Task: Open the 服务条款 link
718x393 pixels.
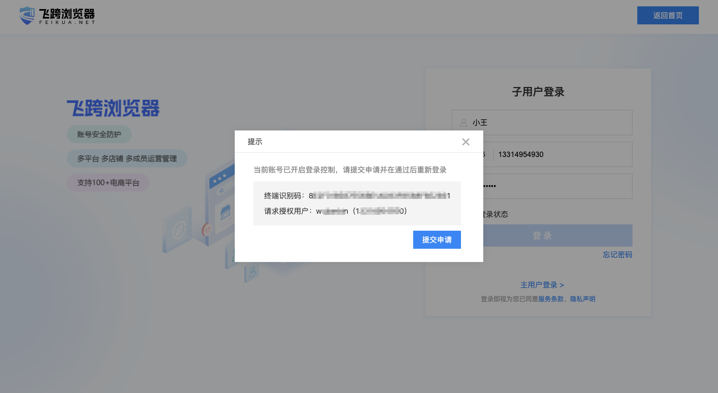Action: click(551, 299)
